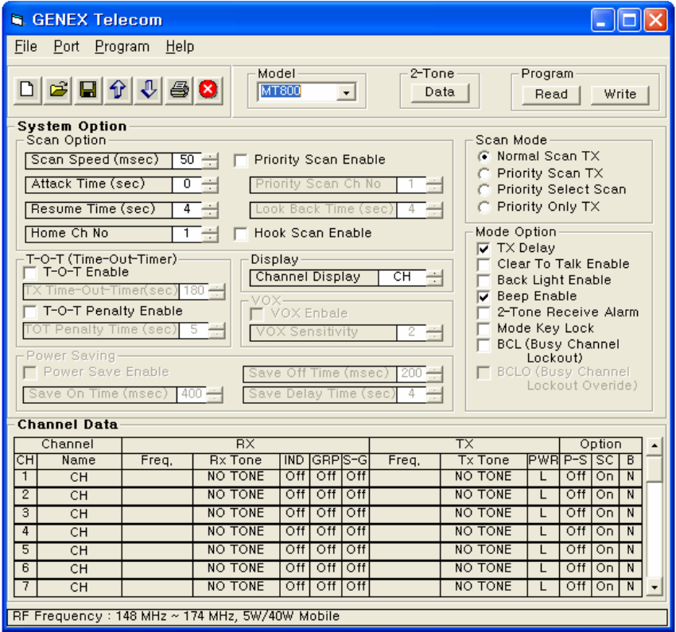Viewport: 676px width, 632px height.
Task: Uncheck Beep Enable
Action: [484, 297]
